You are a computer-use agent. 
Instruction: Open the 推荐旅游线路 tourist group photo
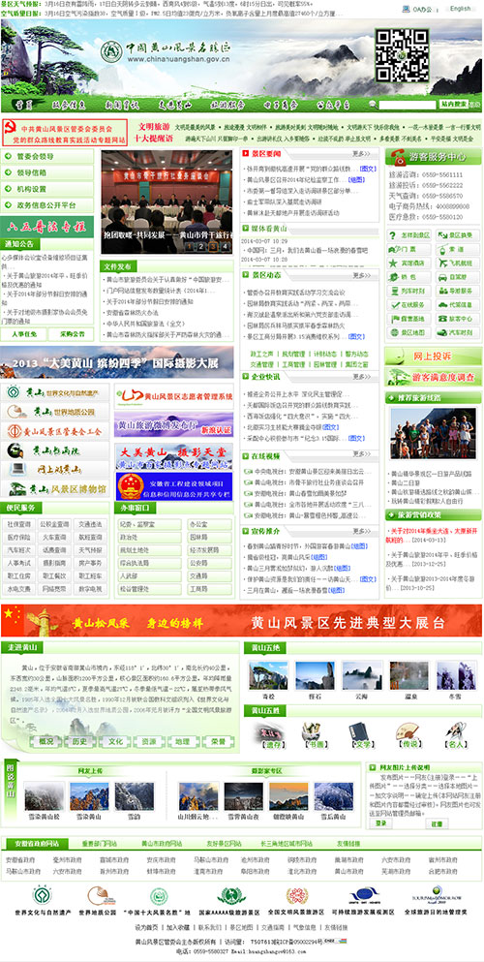tap(433, 432)
